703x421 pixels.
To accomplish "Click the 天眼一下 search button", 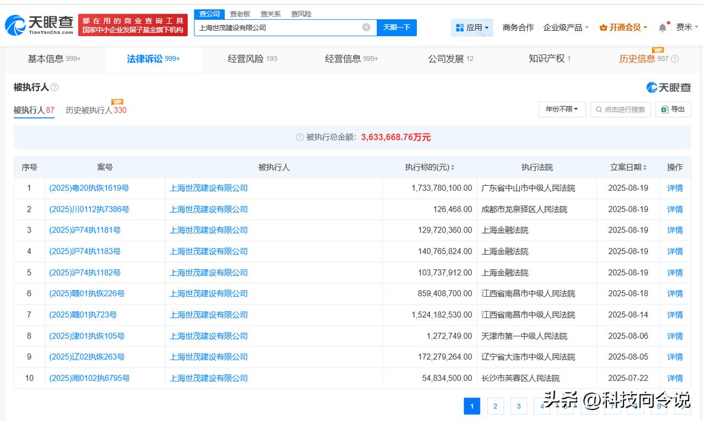I will (x=397, y=27).
